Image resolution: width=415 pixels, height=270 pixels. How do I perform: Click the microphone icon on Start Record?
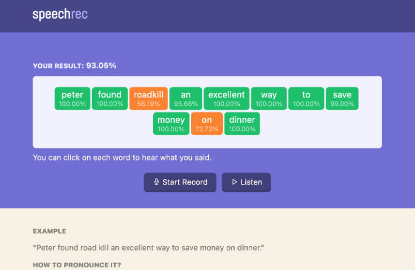pyautogui.click(x=156, y=182)
